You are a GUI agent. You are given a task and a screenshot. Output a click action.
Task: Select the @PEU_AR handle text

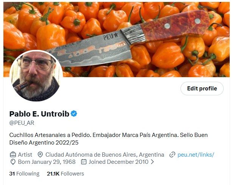22,123
